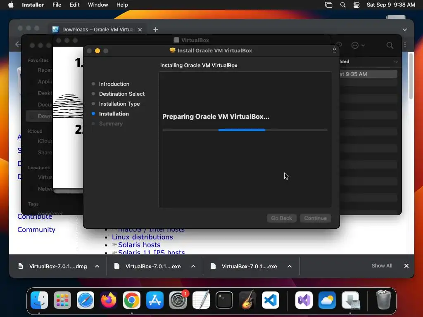Open a new browser tab

click(156, 30)
